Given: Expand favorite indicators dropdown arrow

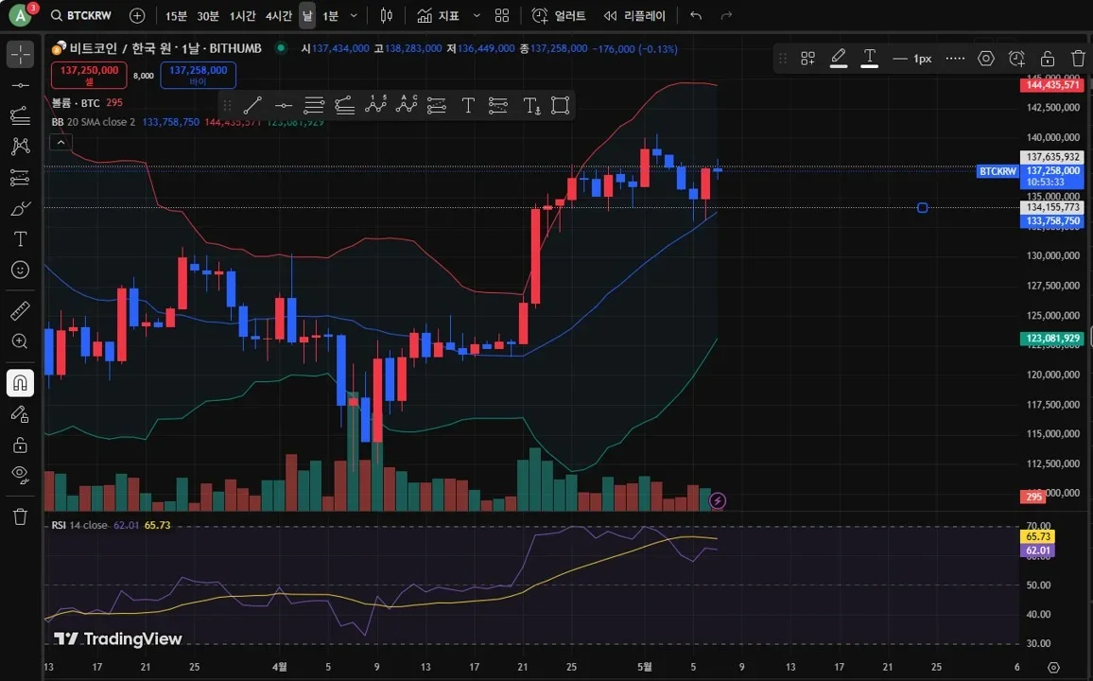Looking at the screenshot, I should click(477, 15).
